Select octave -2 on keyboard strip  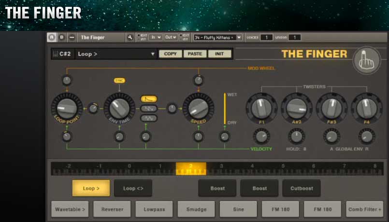point(68,169)
